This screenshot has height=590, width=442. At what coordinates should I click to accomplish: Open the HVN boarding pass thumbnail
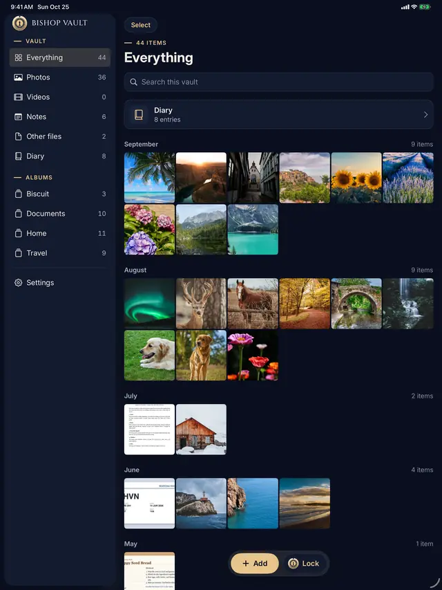(x=150, y=504)
